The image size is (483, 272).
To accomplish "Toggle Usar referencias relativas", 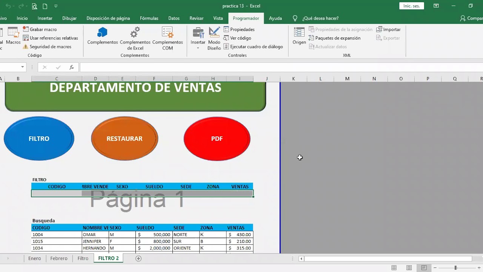I will coord(51,38).
